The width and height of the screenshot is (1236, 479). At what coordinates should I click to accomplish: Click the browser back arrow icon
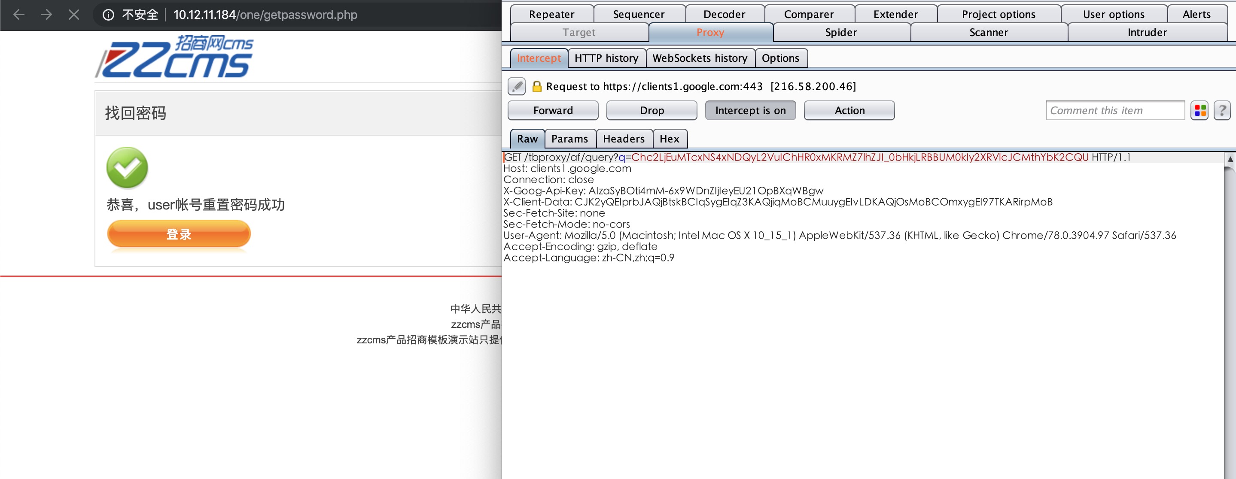pos(19,15)
